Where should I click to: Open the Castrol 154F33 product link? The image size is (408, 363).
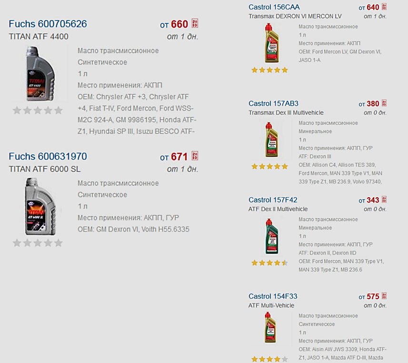point(273,296)
